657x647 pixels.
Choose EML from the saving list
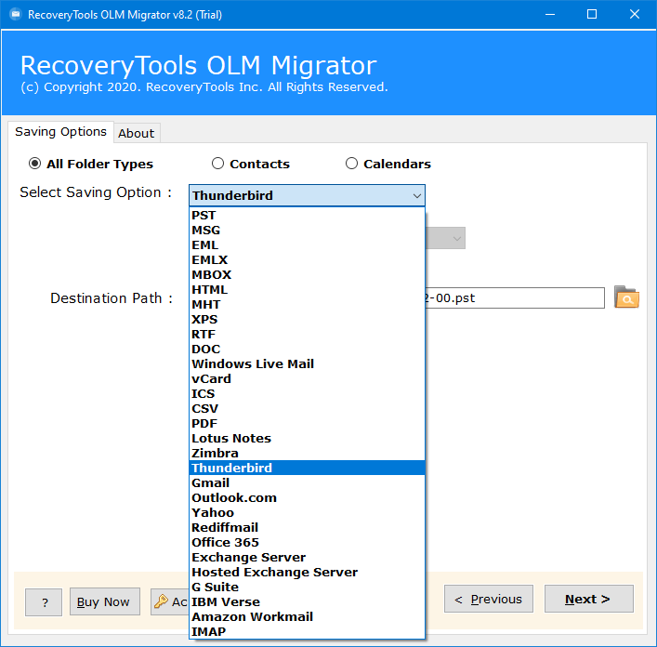click(307, 245)
